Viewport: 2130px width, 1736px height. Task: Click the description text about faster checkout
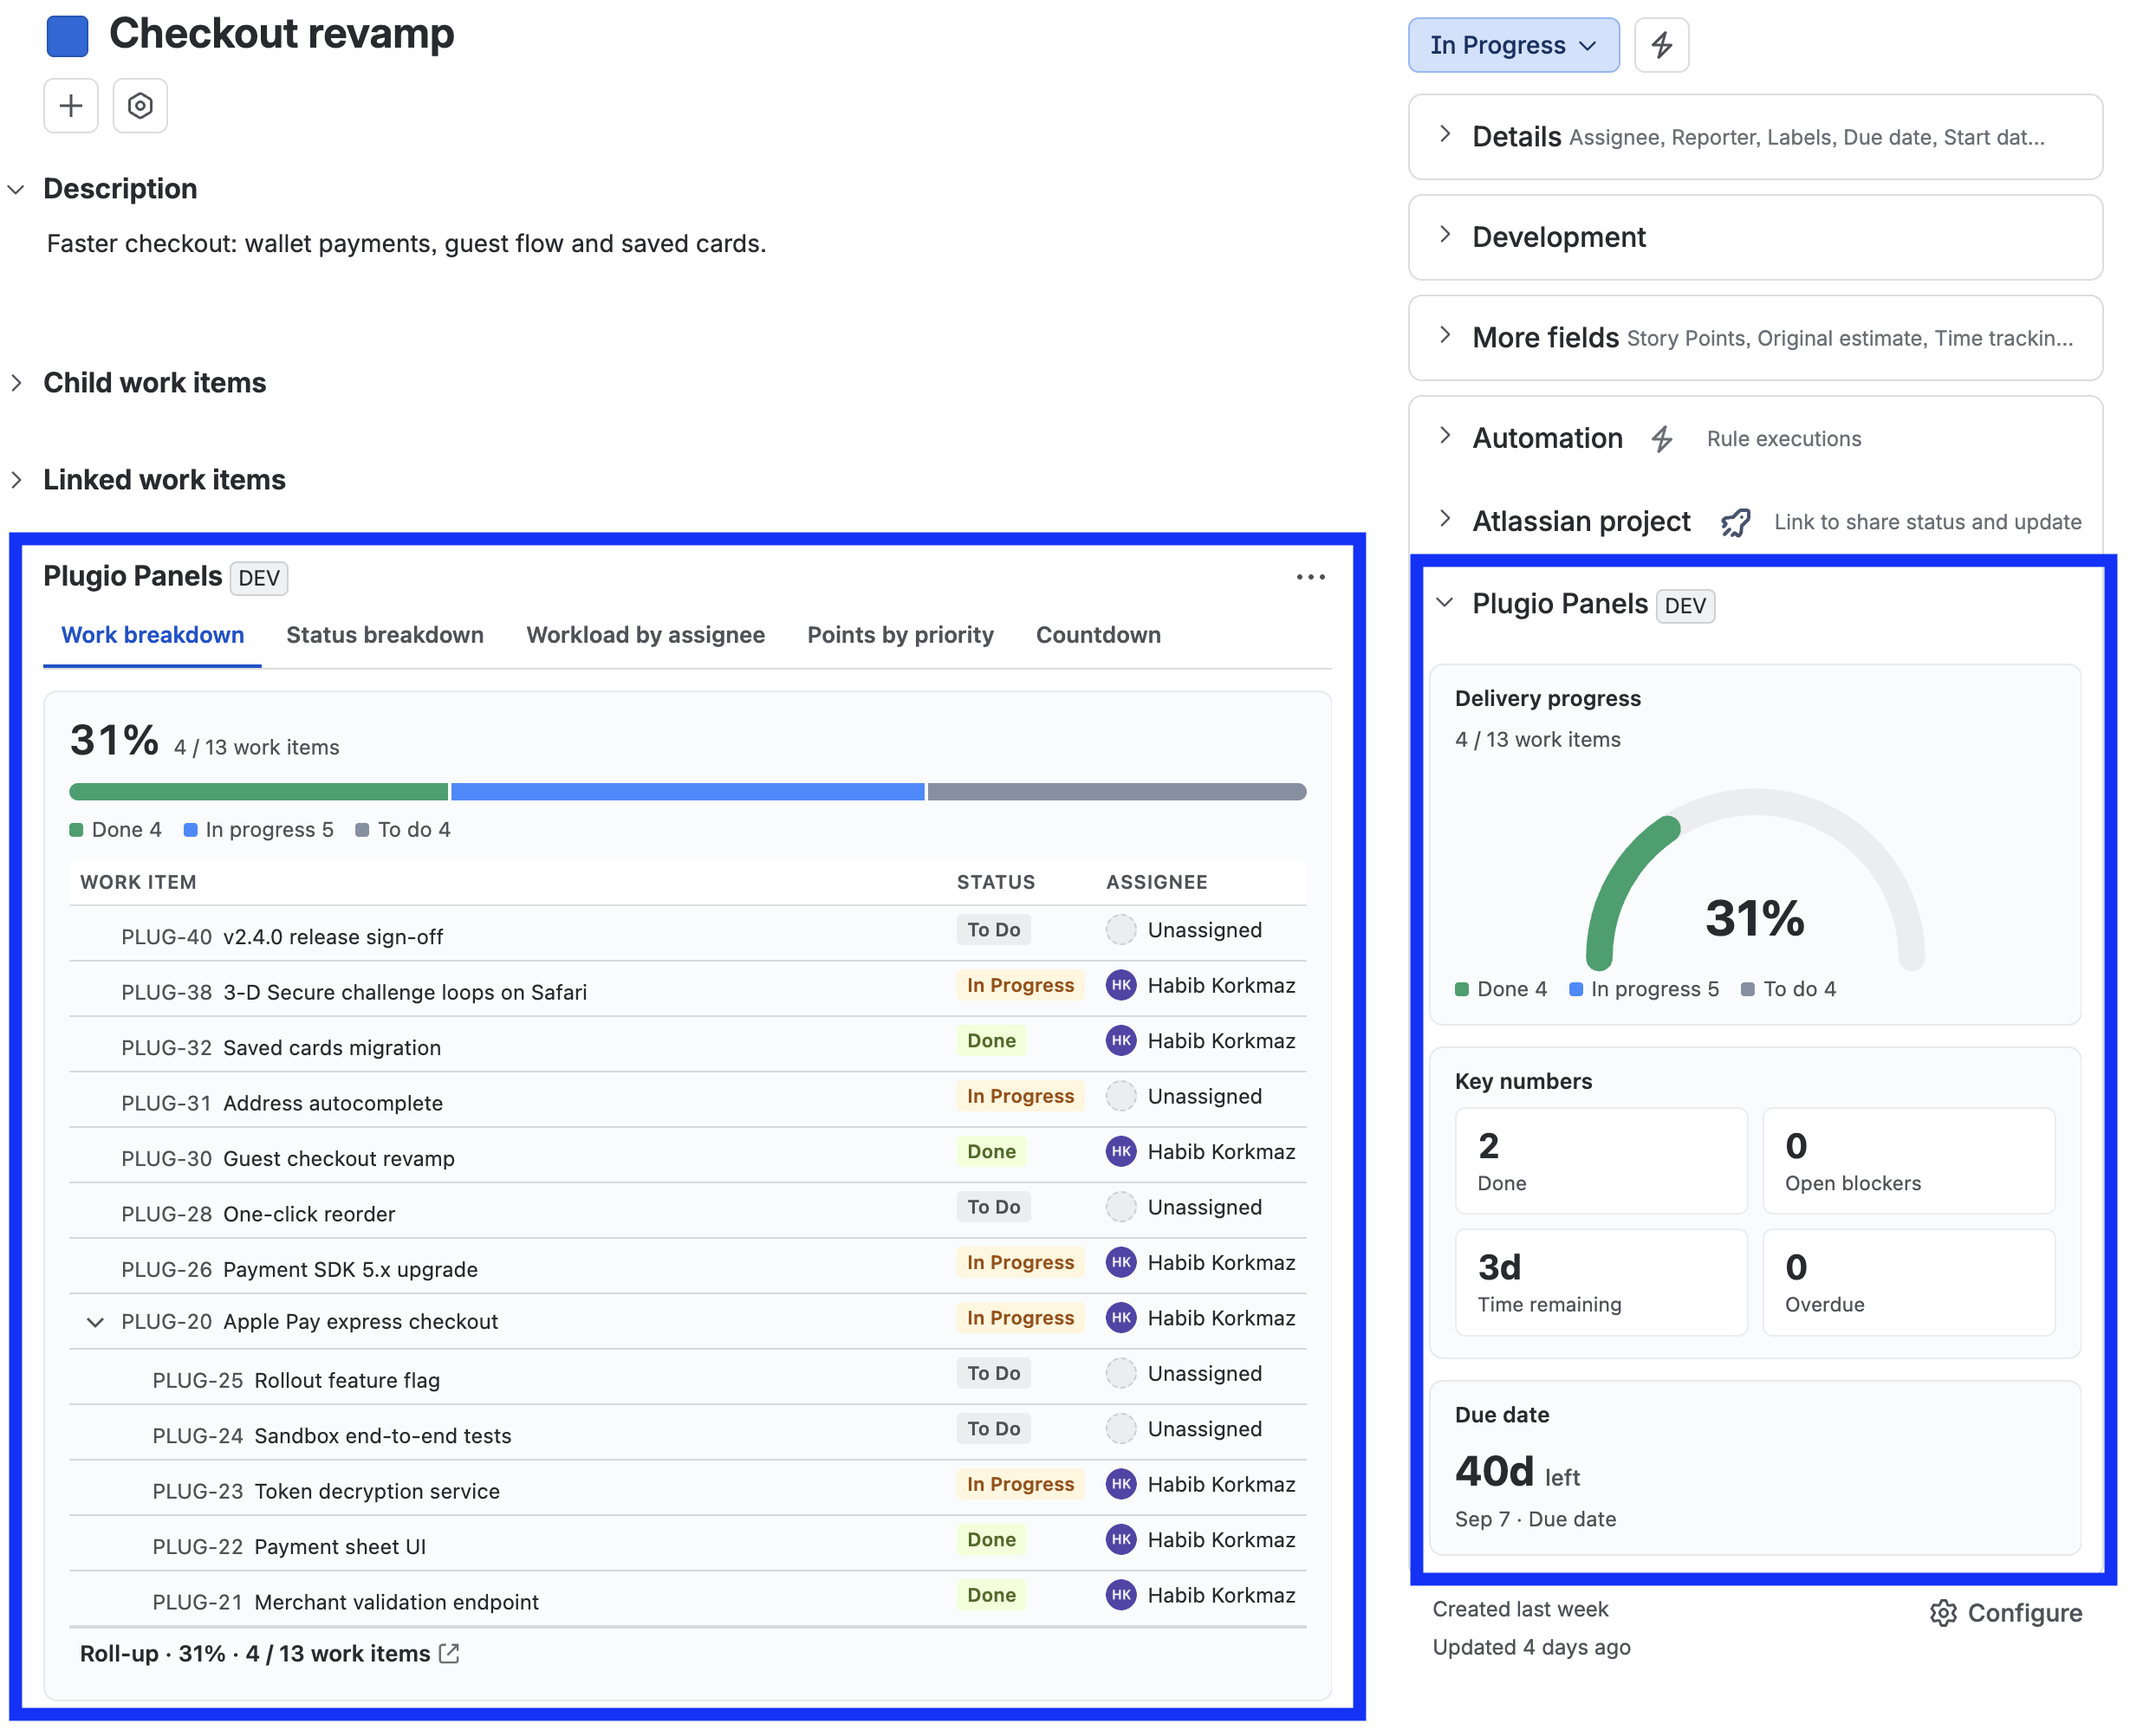406,244
